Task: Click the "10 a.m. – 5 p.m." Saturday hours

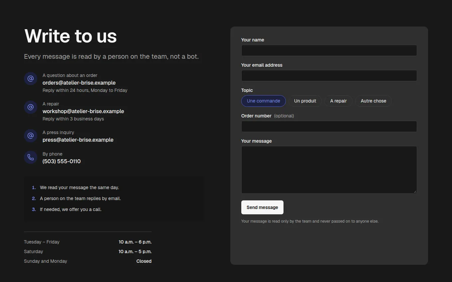Action: click(x=135, y=251)
